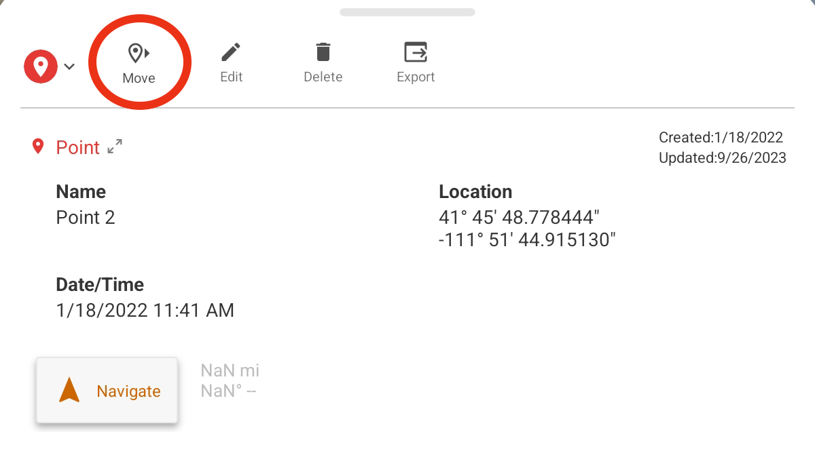Expand the marker style dropdown chevron

click(69, 66)
